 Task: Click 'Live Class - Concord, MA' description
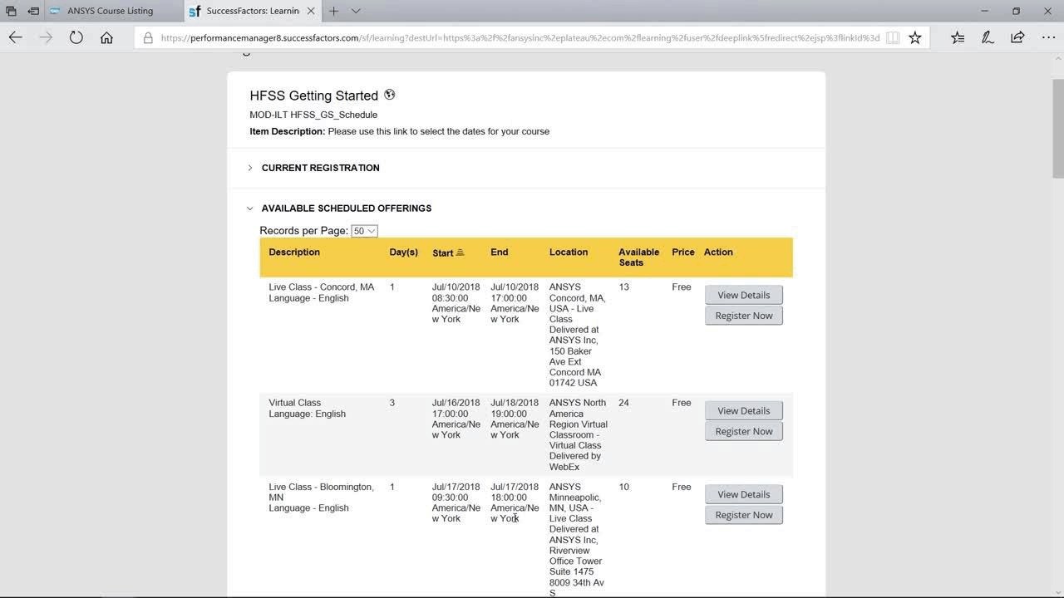[x=321, y=287]
